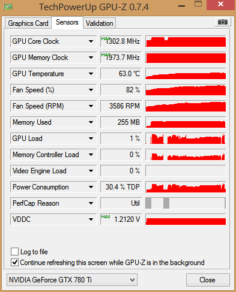Maximize the GPU-Z window
The image size is (236, 292).
click(x=198, y=4)
